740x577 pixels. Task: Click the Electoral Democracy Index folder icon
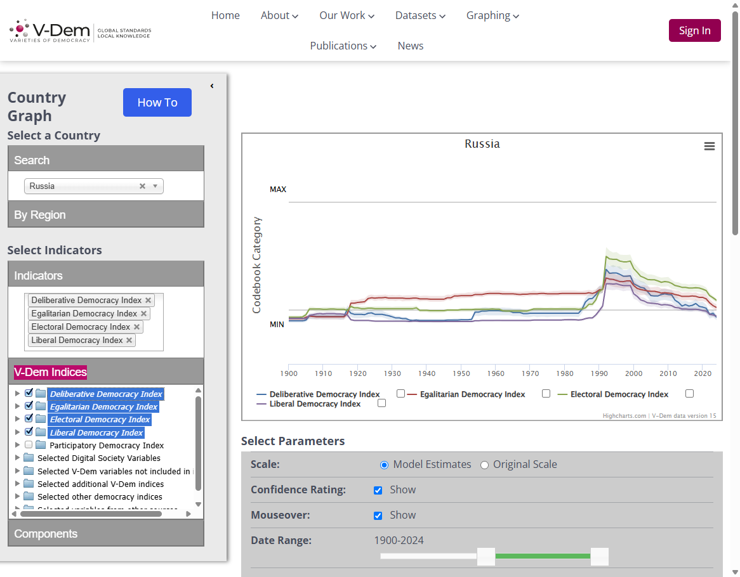[41, 418]
